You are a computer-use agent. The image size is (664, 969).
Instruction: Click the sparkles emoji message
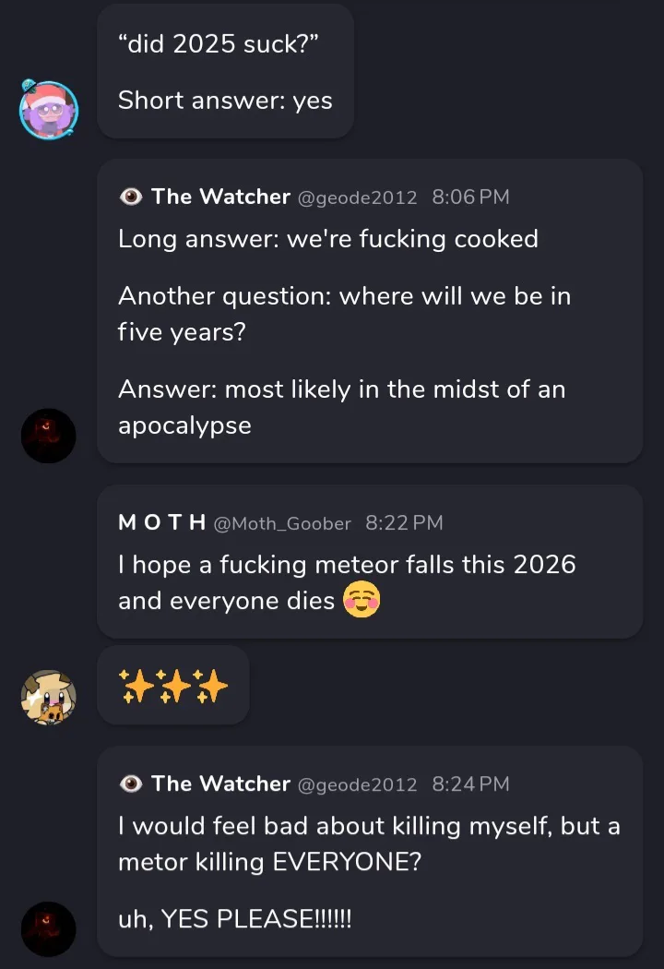(x=173, y=686)
